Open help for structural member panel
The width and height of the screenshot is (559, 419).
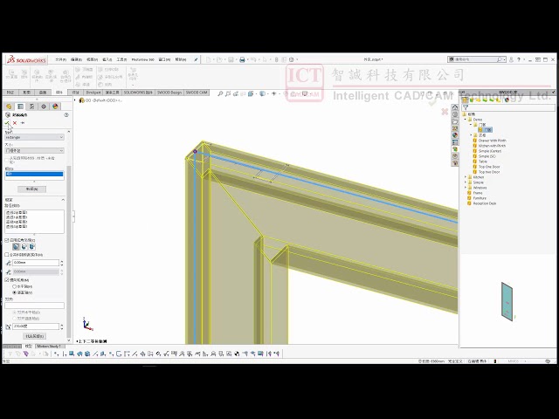(66, 114)
